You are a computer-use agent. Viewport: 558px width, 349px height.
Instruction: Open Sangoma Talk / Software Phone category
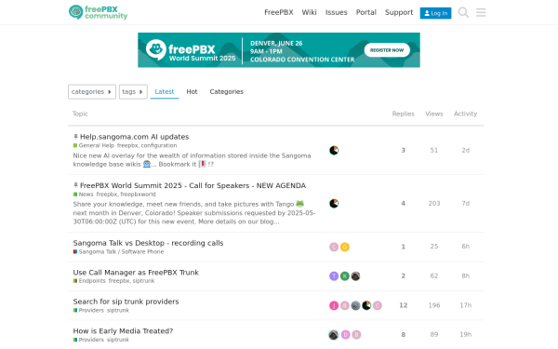[x=118, y=252]
